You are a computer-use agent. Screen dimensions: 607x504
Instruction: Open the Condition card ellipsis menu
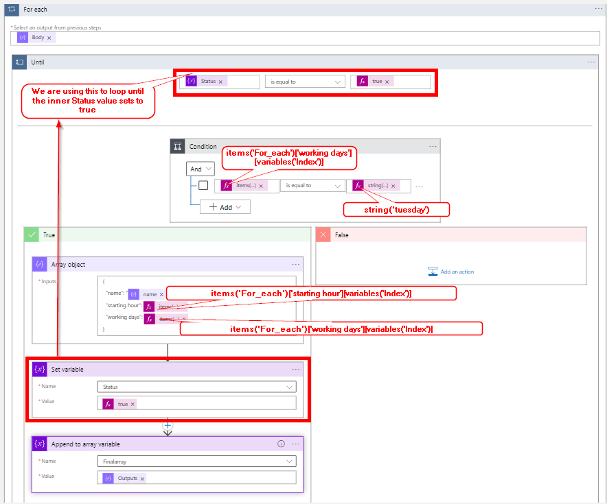pyautogui.click(x=433, y=146)
